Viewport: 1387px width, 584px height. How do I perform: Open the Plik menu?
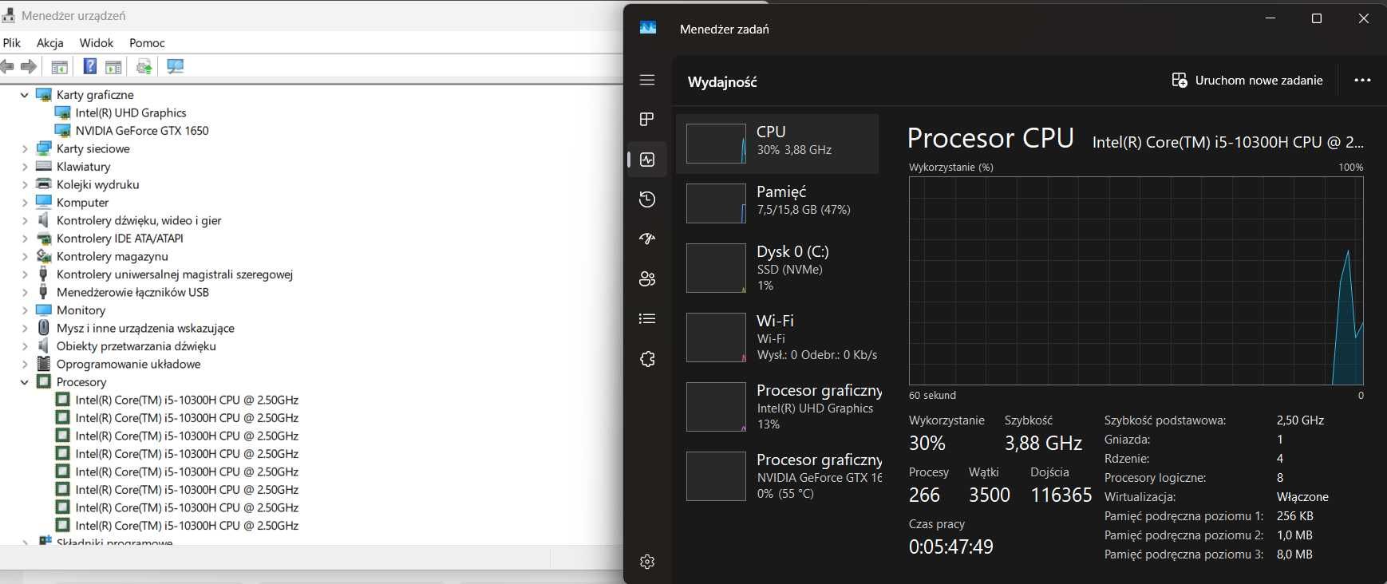[12, 42]
